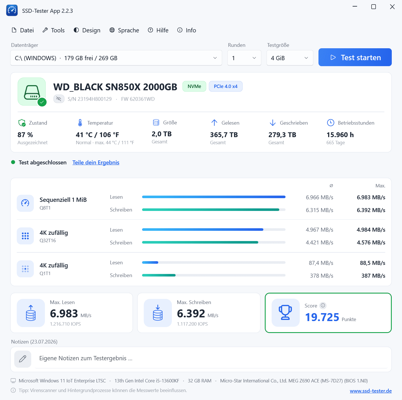Follow the Teile dein Ergebnis link
402x400 pixels.
(x=96, y=162)
